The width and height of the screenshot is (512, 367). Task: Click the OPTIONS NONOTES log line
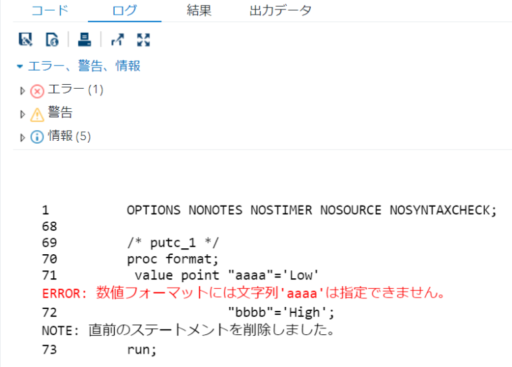point(311,210)
